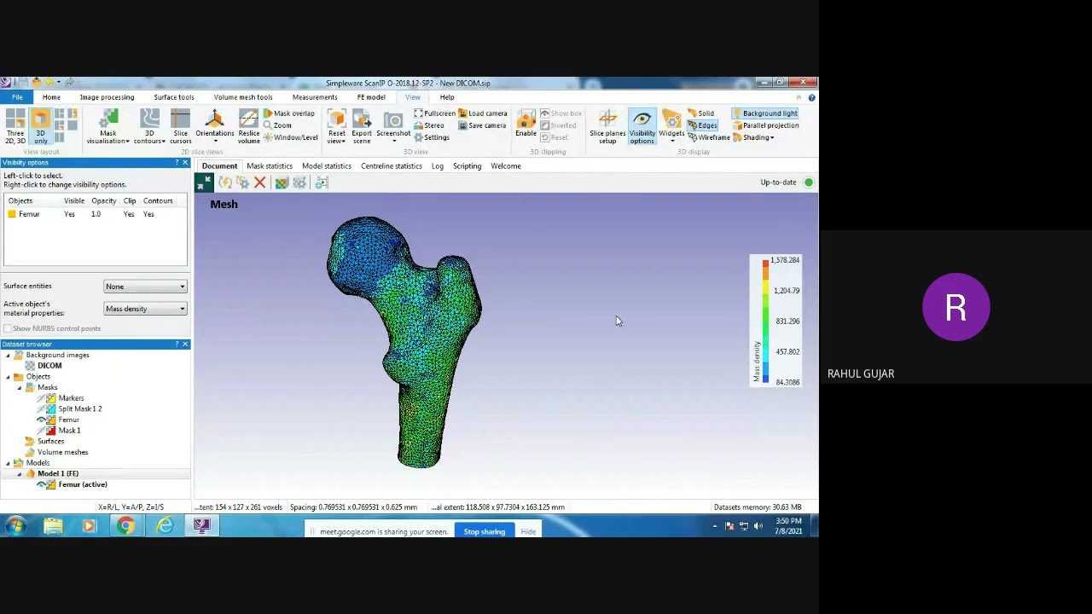
Task: Open the Help question mark icon at ribbon right
Action: coord(811,97)
